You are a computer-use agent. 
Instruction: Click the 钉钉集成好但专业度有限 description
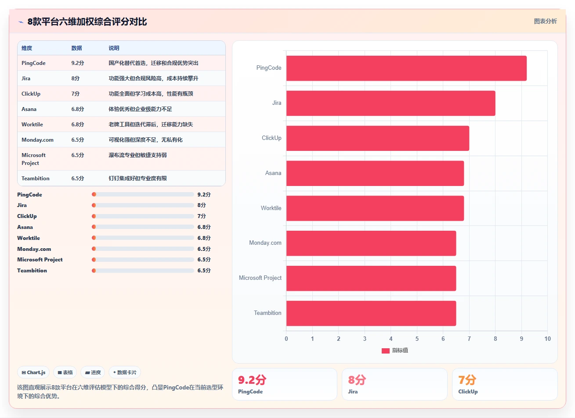click(138, 179)
